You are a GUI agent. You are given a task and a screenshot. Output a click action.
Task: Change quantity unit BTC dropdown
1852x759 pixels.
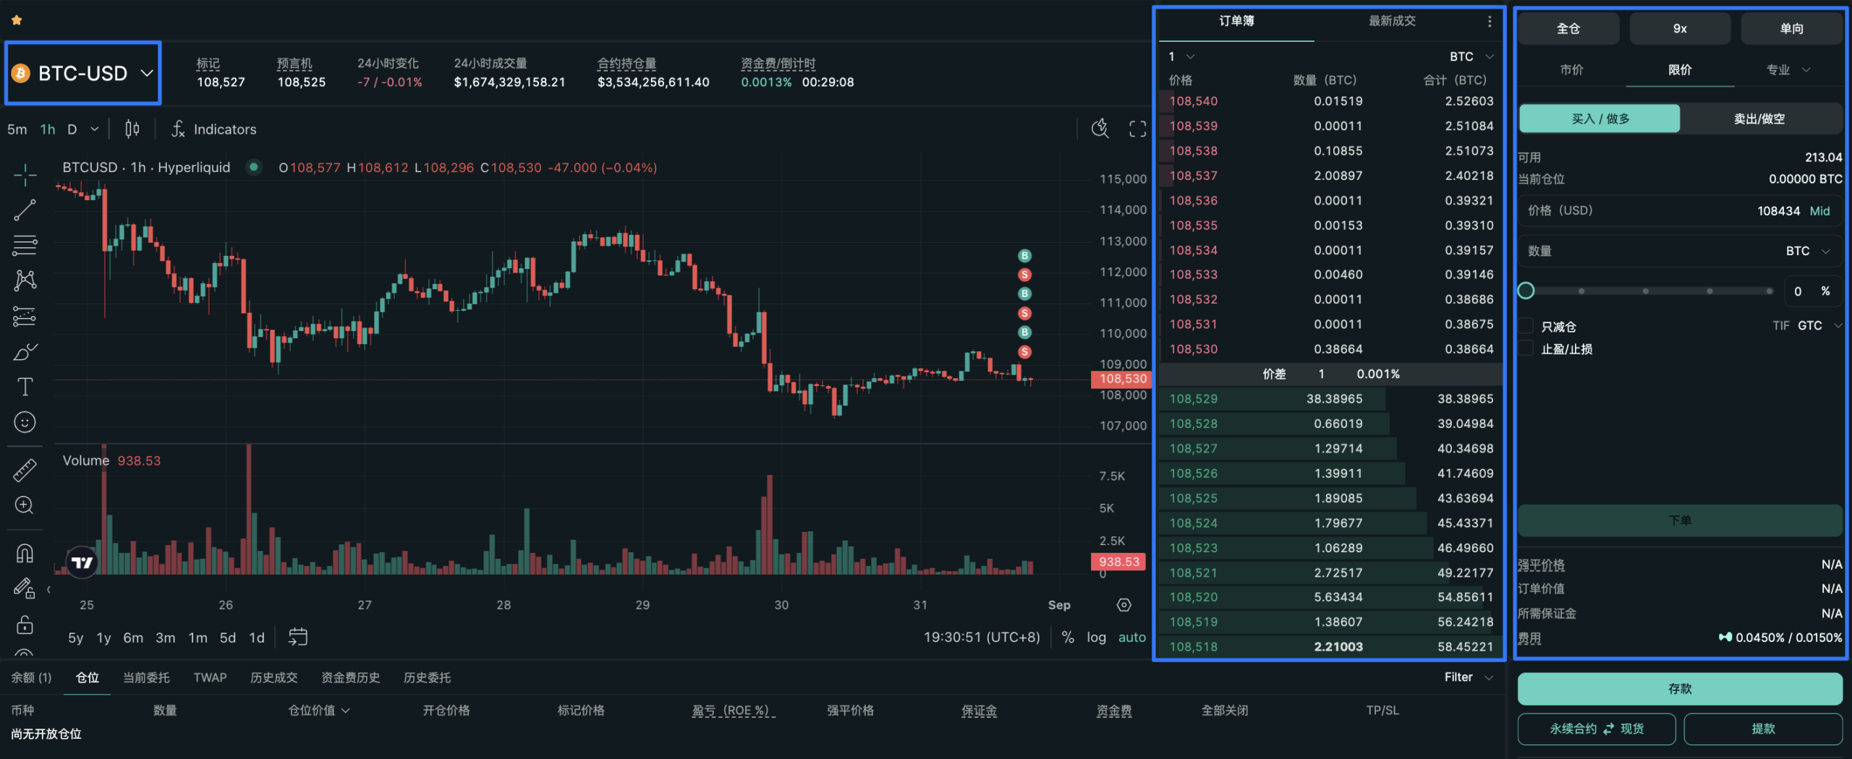pos(1807,251)
